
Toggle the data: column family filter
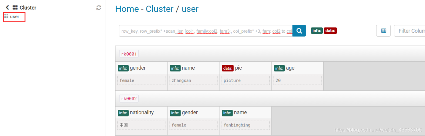(330, 31)
